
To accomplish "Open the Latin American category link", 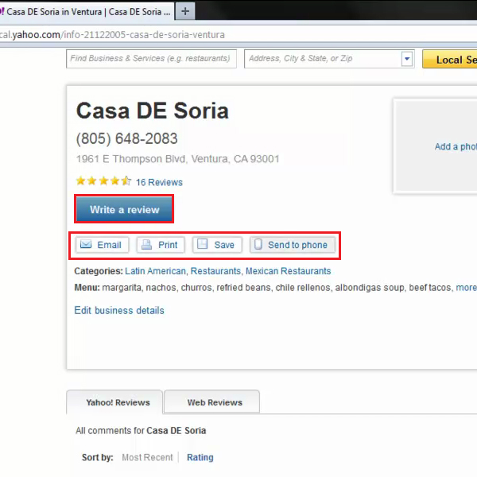I will [x=155, y=271].
